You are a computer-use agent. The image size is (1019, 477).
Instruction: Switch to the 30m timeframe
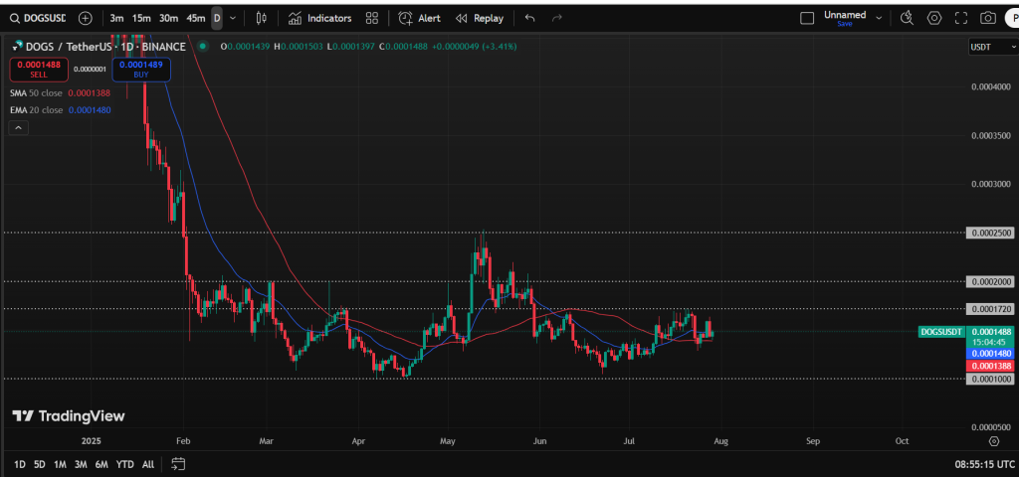click(168, 18)
